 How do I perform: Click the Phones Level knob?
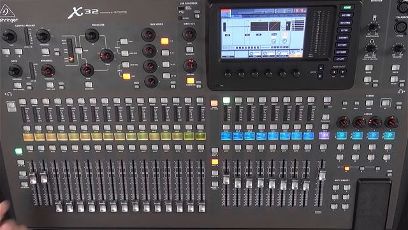370,49
